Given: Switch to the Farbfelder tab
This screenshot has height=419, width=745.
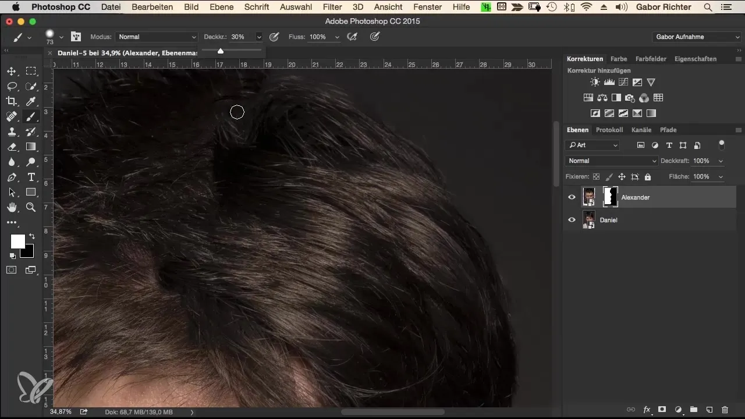Looking at the screenshot, I should (651, 59).
